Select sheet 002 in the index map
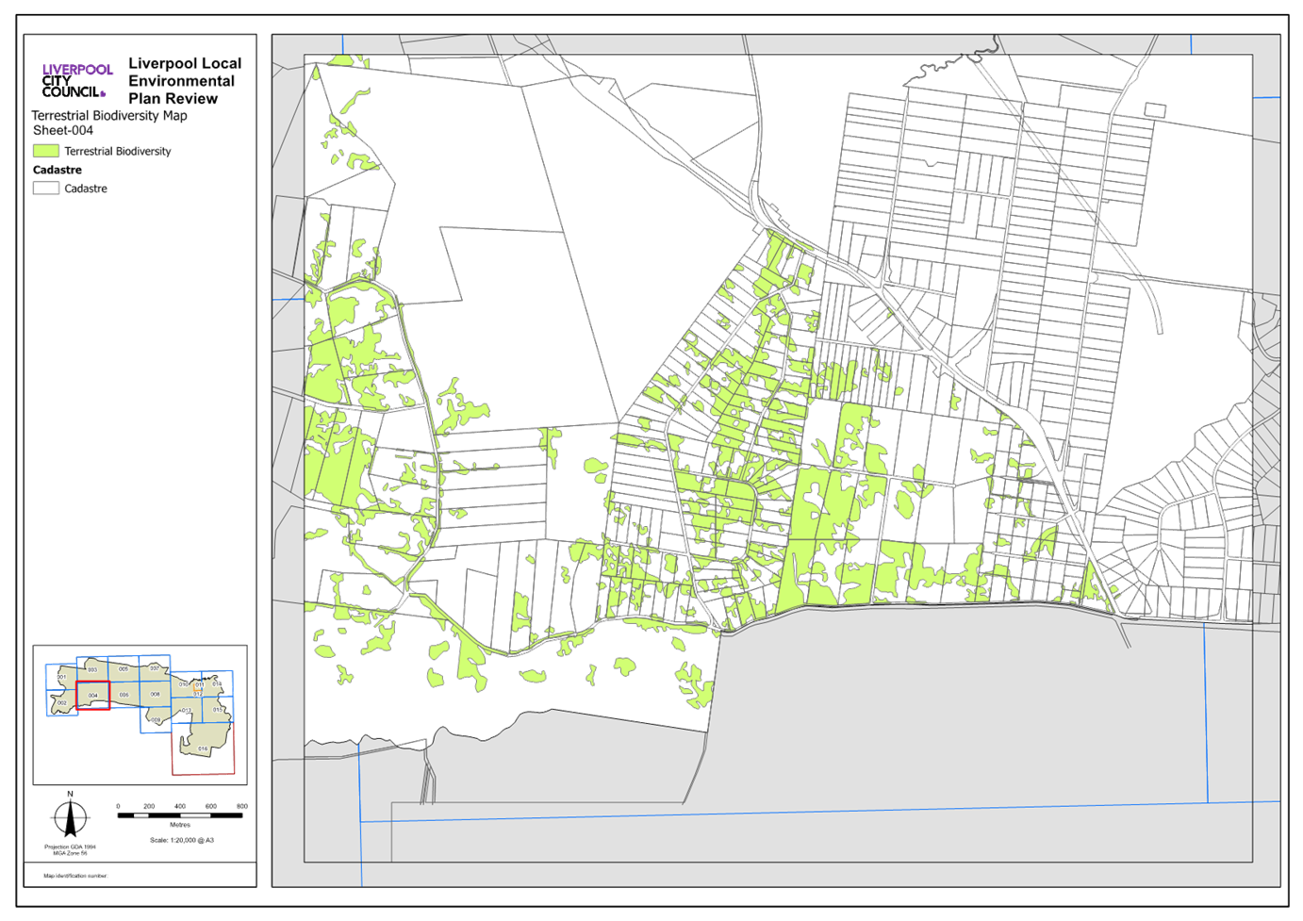This screenshot has height=921, width=1303. pyautogui.click(x=62, y=703)
